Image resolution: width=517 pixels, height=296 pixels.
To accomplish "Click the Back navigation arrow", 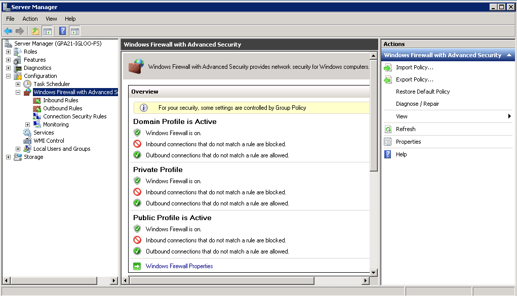I will coord(8,31).
